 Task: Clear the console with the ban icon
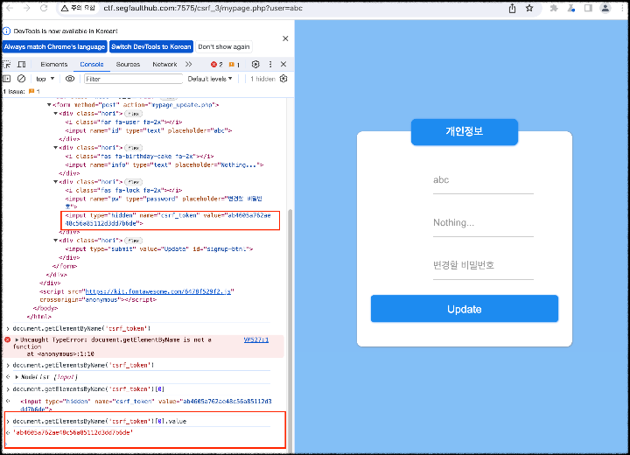22,79
